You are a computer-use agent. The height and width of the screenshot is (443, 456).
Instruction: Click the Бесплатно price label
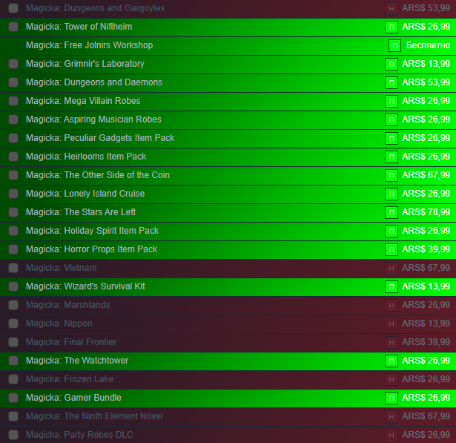(x=428, y=45)
